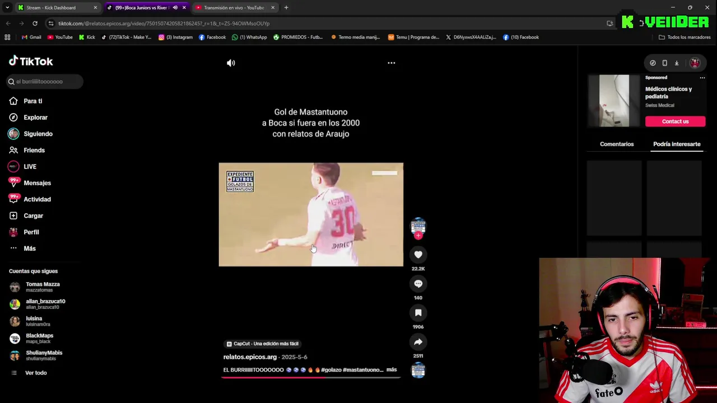717x403 pixels.
Task: Click the mobile phone icon in header
Action: pyautogui.click(x=665, y=63)
